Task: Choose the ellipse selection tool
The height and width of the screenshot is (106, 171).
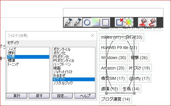Action: click(87, 22)
